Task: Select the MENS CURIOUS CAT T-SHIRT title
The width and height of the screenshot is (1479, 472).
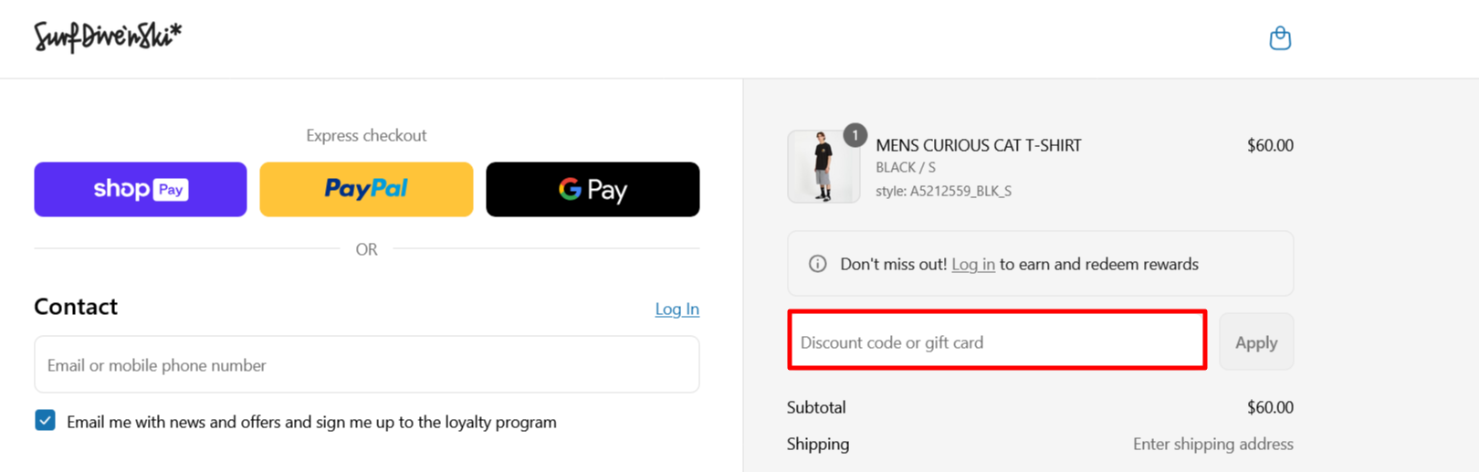Action: point(978,145)
